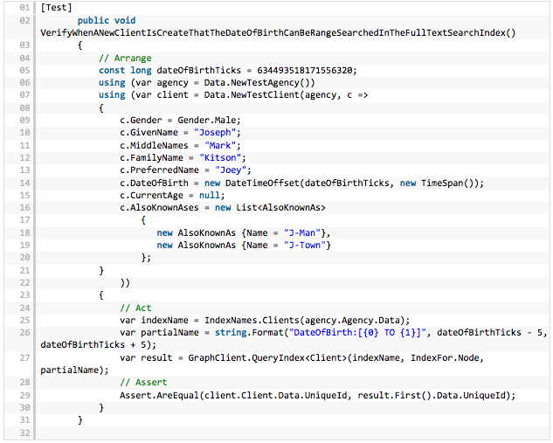This screenshot has height=443, width=553.
Task: Click 'null' on line 15
Action: click(x=209, y=195)
